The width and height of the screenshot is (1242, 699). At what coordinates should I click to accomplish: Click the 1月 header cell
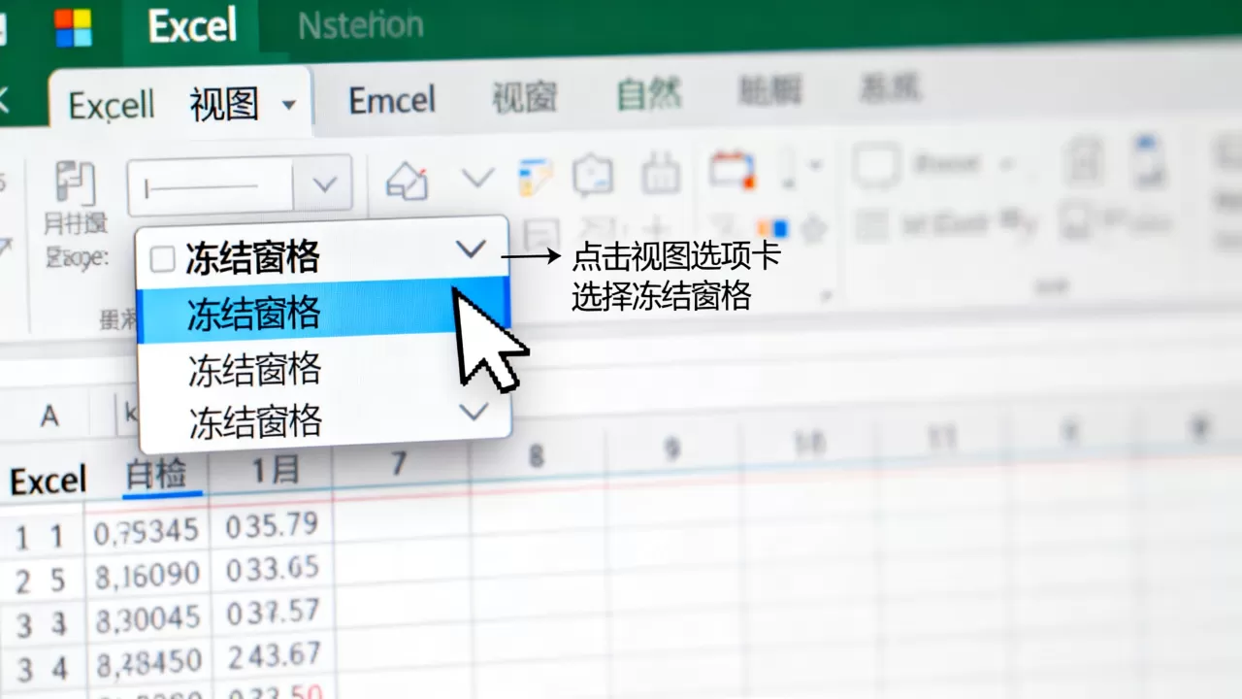(277, 470)
